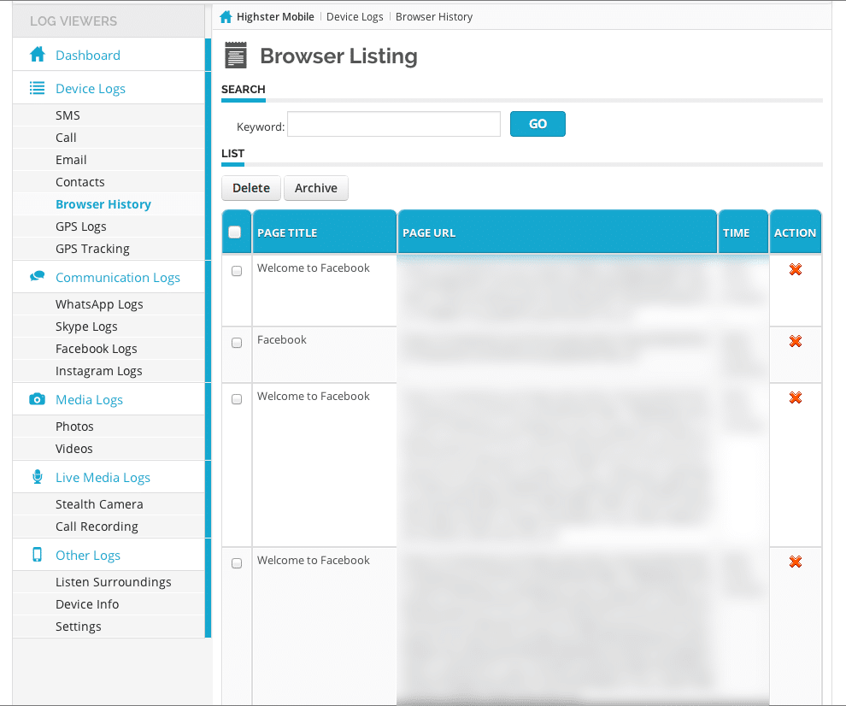Open Videos under Media Logs
The image size is (846, 706).
pyautogui.click(x=73, y=449)
